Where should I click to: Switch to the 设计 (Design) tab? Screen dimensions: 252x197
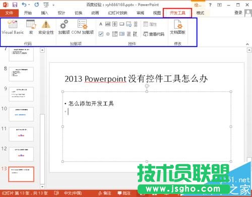pos(61,13)
